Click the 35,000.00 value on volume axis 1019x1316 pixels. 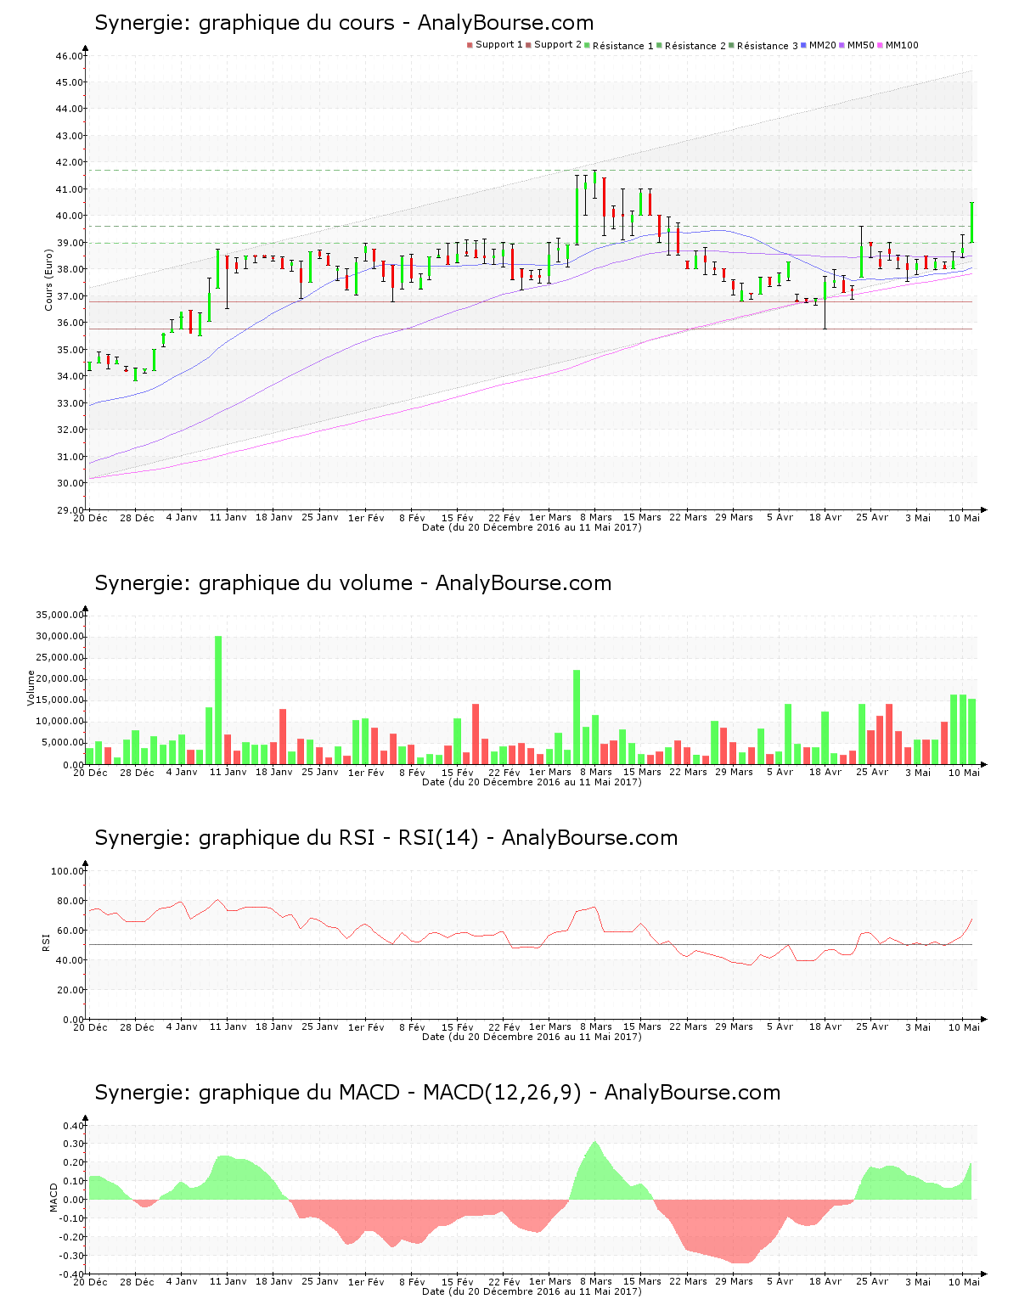59,615
